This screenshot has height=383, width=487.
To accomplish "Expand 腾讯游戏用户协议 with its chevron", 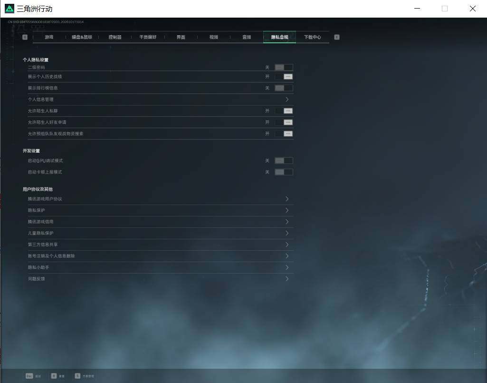I will click(x=287, y=199).
